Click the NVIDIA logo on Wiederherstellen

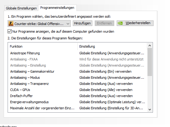click(120, 23)
